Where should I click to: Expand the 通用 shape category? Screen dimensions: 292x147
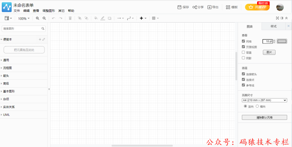[x=24, y=60]
